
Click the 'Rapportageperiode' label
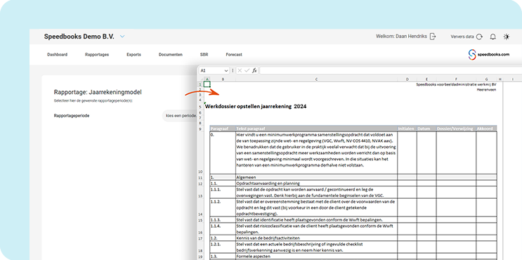(x=72, y=116)
